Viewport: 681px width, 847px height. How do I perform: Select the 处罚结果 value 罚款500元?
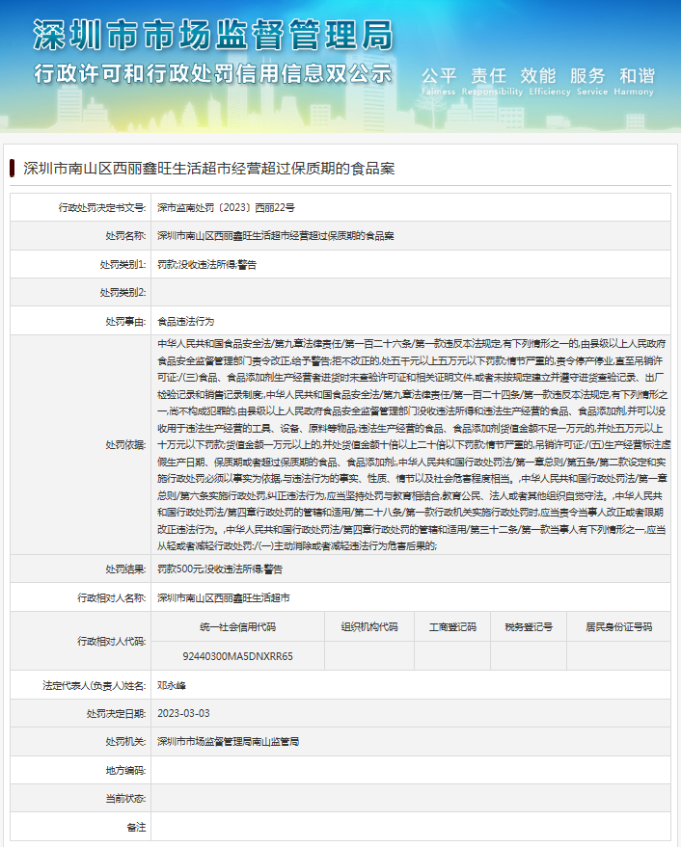[213, 569]
